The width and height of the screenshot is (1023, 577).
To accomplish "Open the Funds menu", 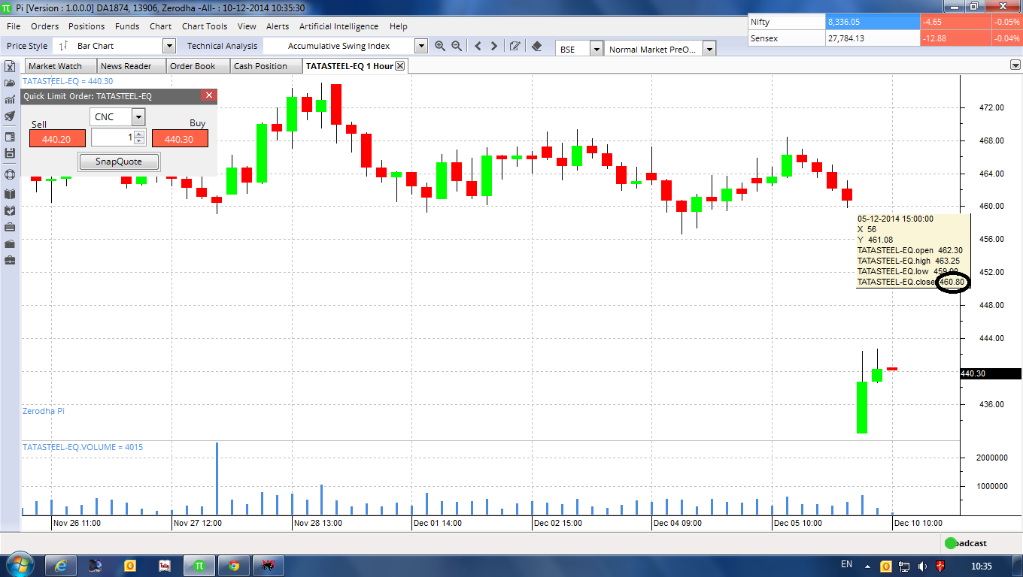I will tap(127, 26).
